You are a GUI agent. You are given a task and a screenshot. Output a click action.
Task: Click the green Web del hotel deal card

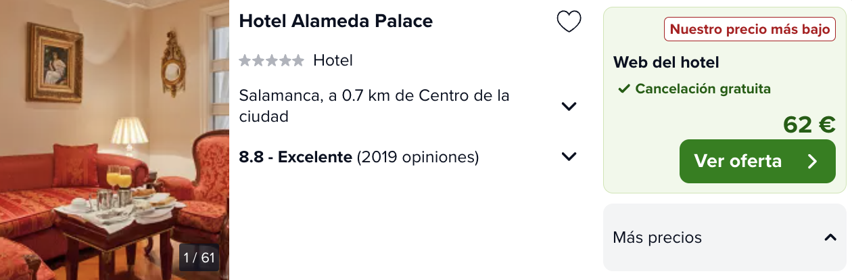click(724, 100)
